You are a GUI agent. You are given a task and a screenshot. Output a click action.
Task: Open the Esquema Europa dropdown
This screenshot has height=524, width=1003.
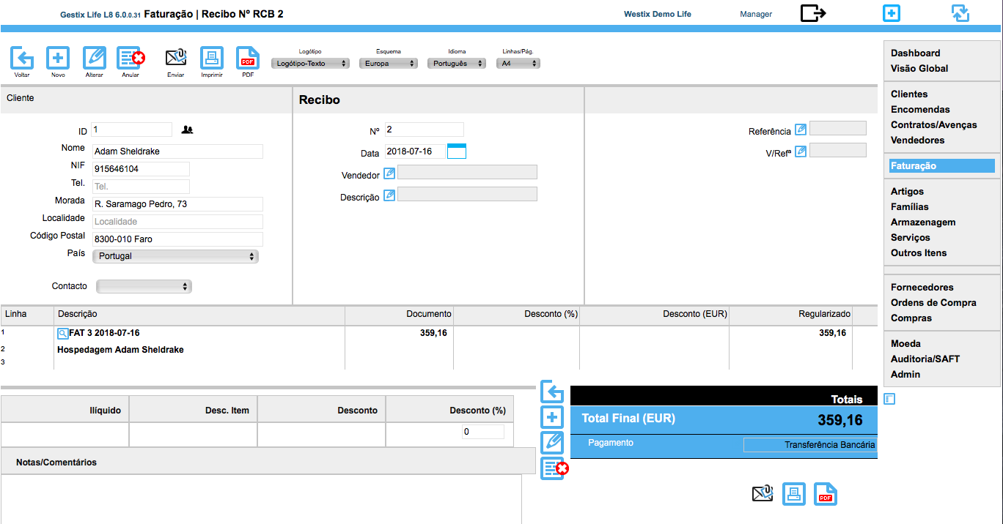pos(389,64)
